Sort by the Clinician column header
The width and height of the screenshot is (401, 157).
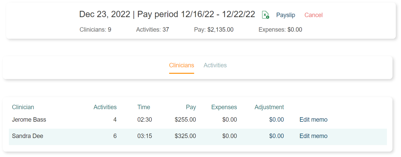point(23,107)
